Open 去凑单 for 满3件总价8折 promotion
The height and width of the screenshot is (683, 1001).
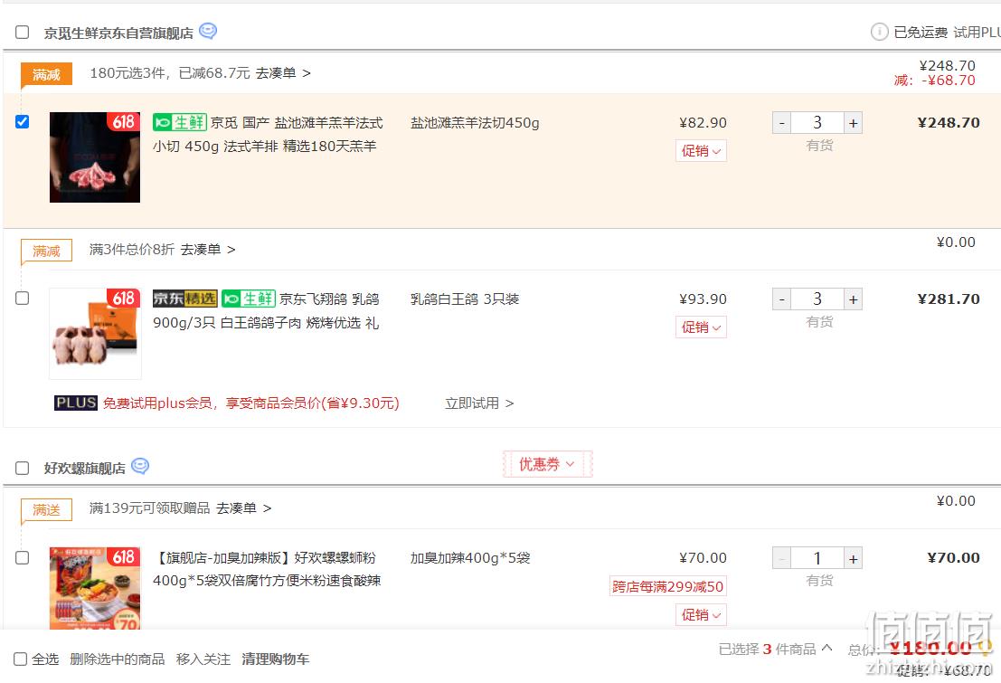click(x=208, y=250)
